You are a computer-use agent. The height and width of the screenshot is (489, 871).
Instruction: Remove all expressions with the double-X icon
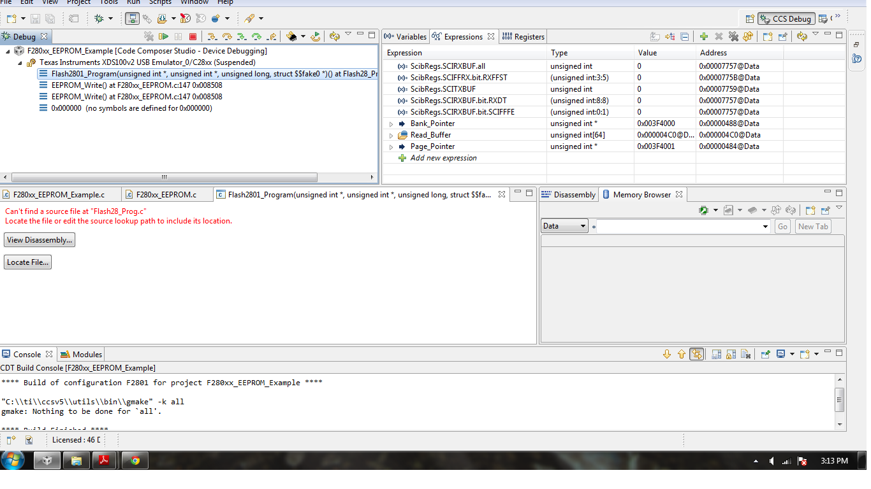pos(733,37)
